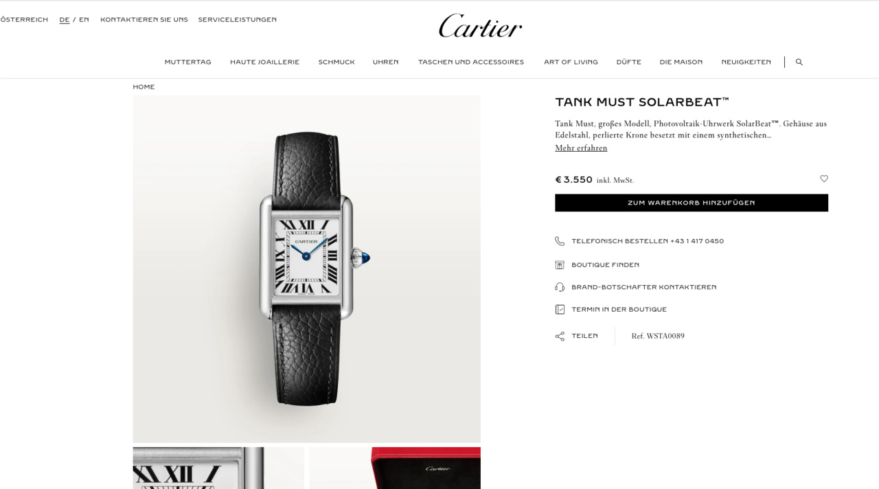Open the Uhren navigation menu

click(385, 62)
